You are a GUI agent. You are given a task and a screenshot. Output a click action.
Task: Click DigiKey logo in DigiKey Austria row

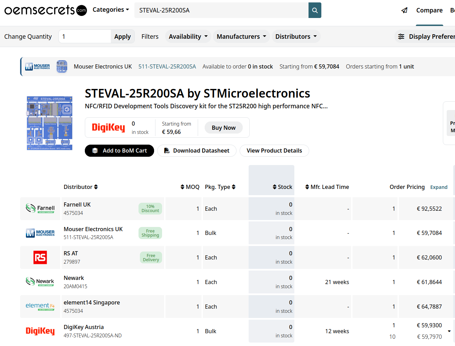click(40, 331)
